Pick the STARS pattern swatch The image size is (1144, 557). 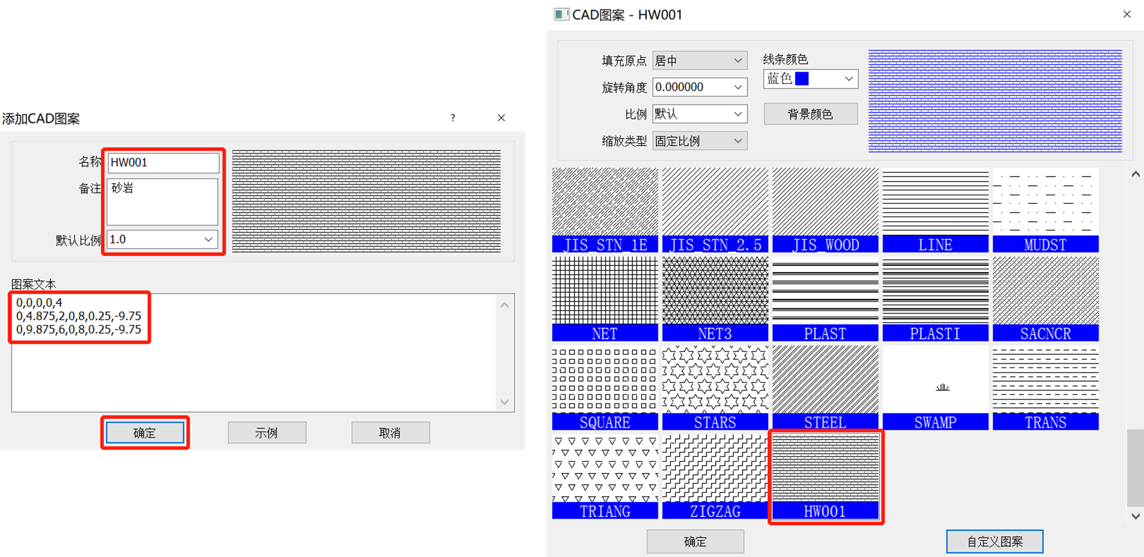click(x=715, y=387)
